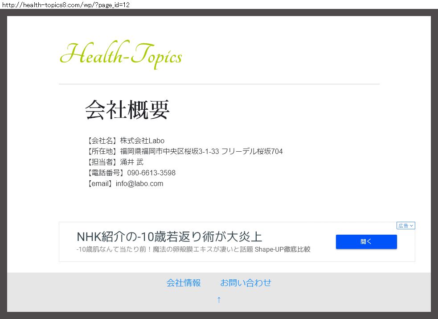The width and height of the screenshot is (438, 319).
Task: Click the Health-Topics site logo
Action: (x=121, y=55)
